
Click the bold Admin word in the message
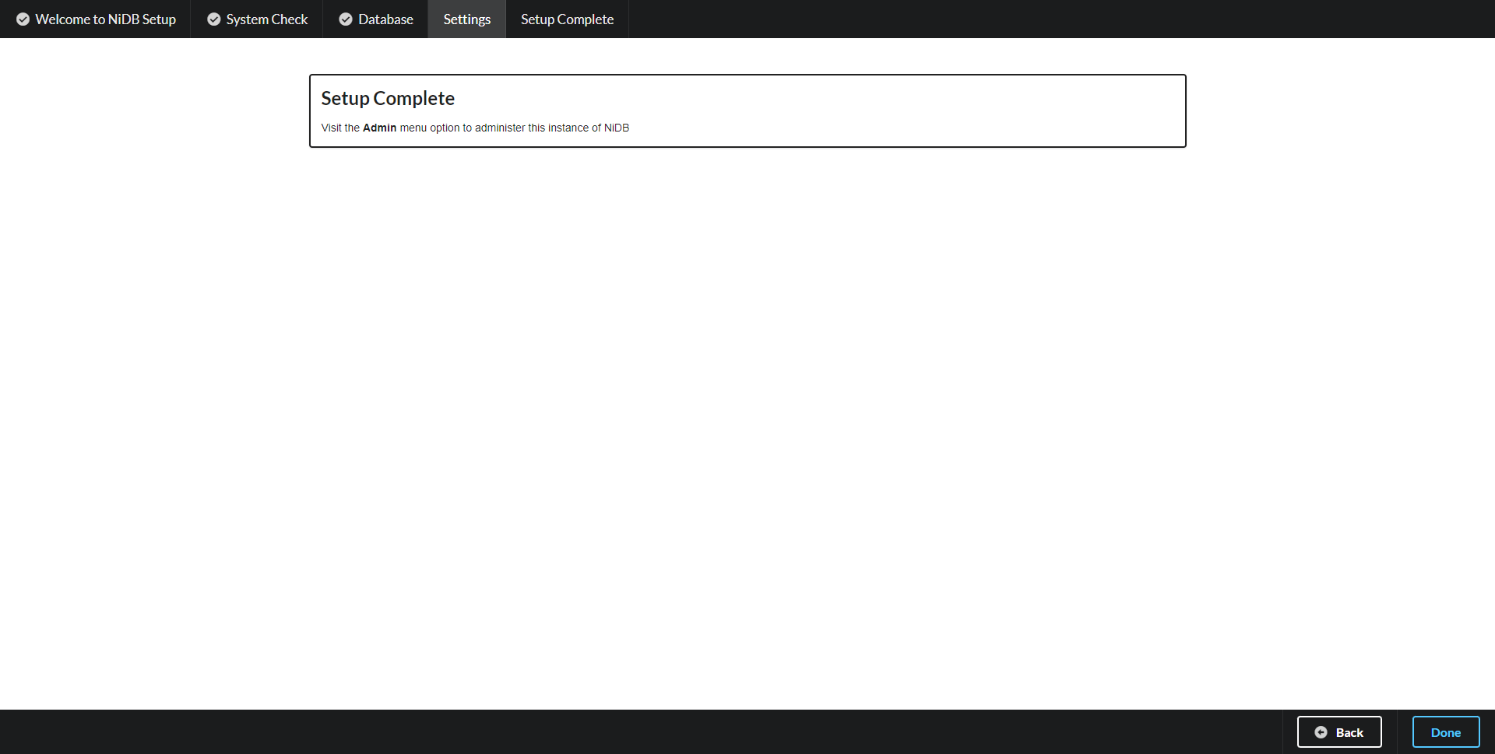pyautogui.click(x=379, y=128)
